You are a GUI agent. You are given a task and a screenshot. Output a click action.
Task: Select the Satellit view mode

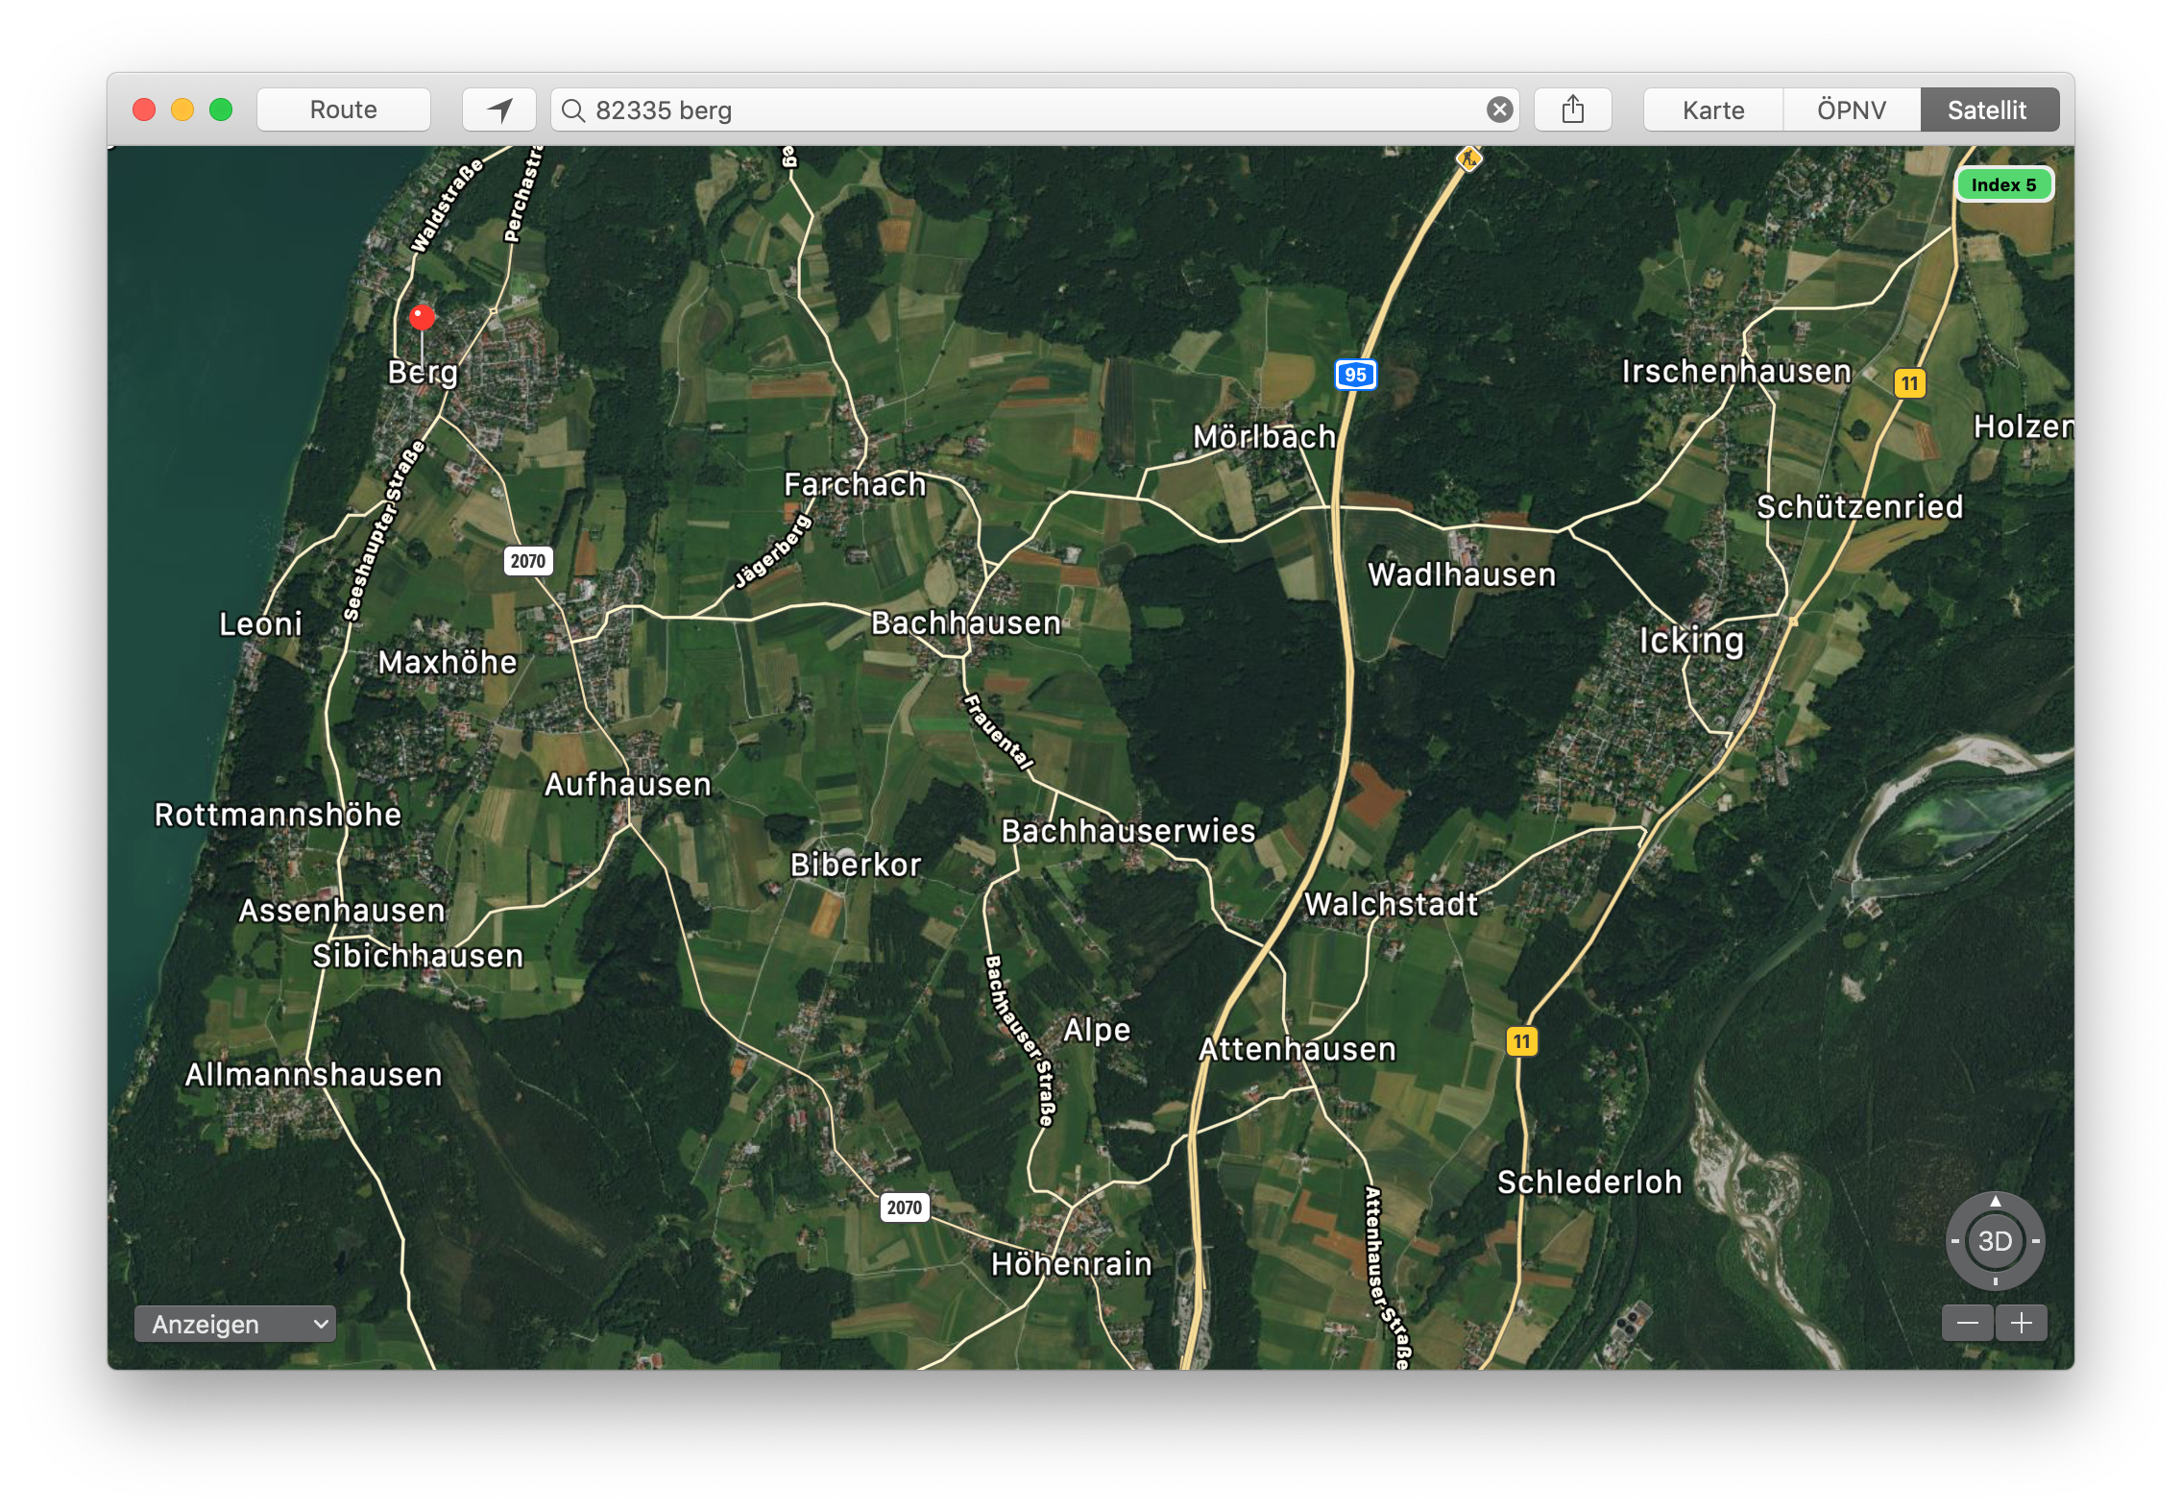1987,110
